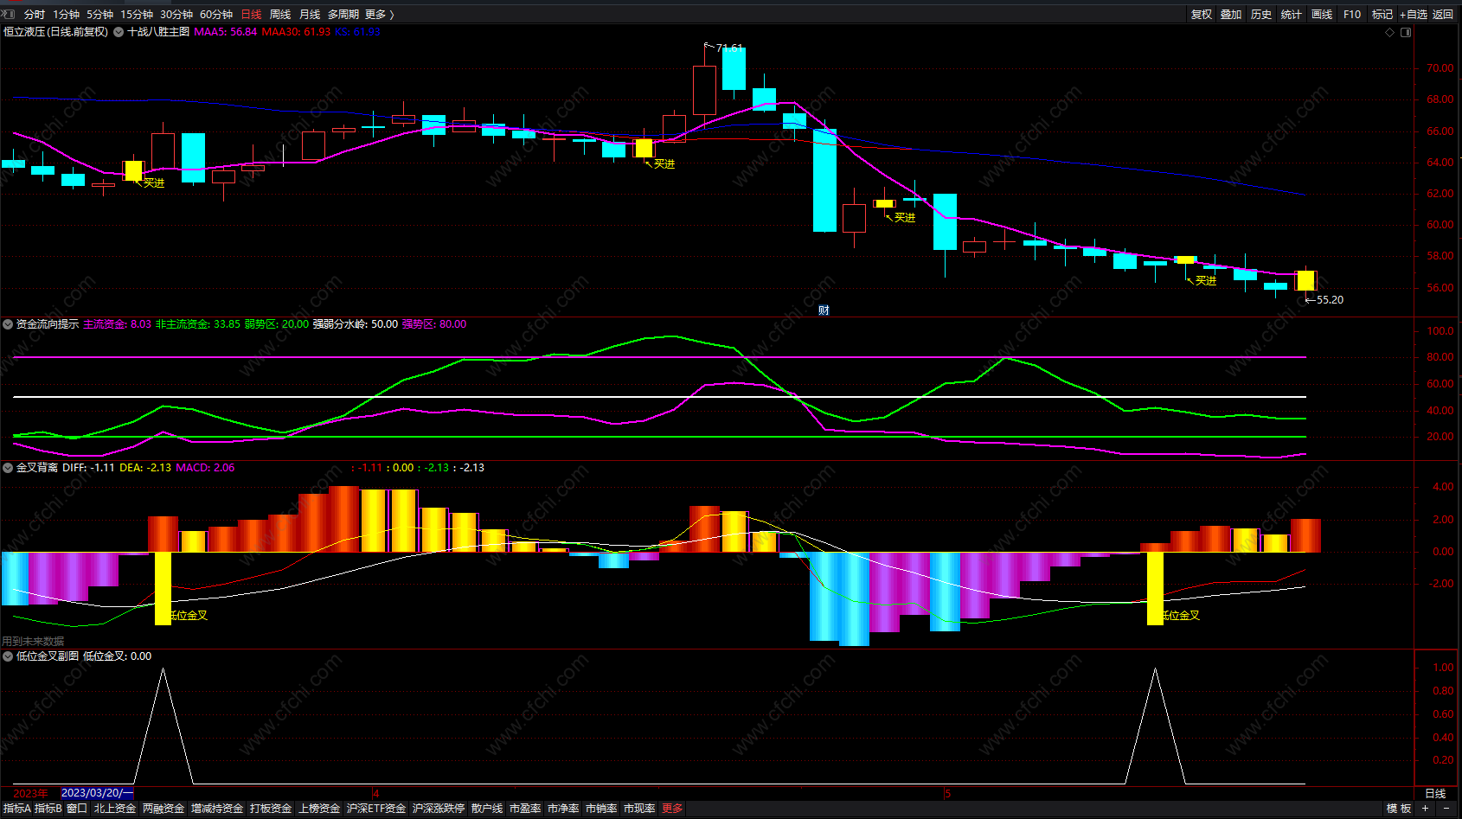Expand the main chart indicator dropdown arrow

[x=119, y=32]
